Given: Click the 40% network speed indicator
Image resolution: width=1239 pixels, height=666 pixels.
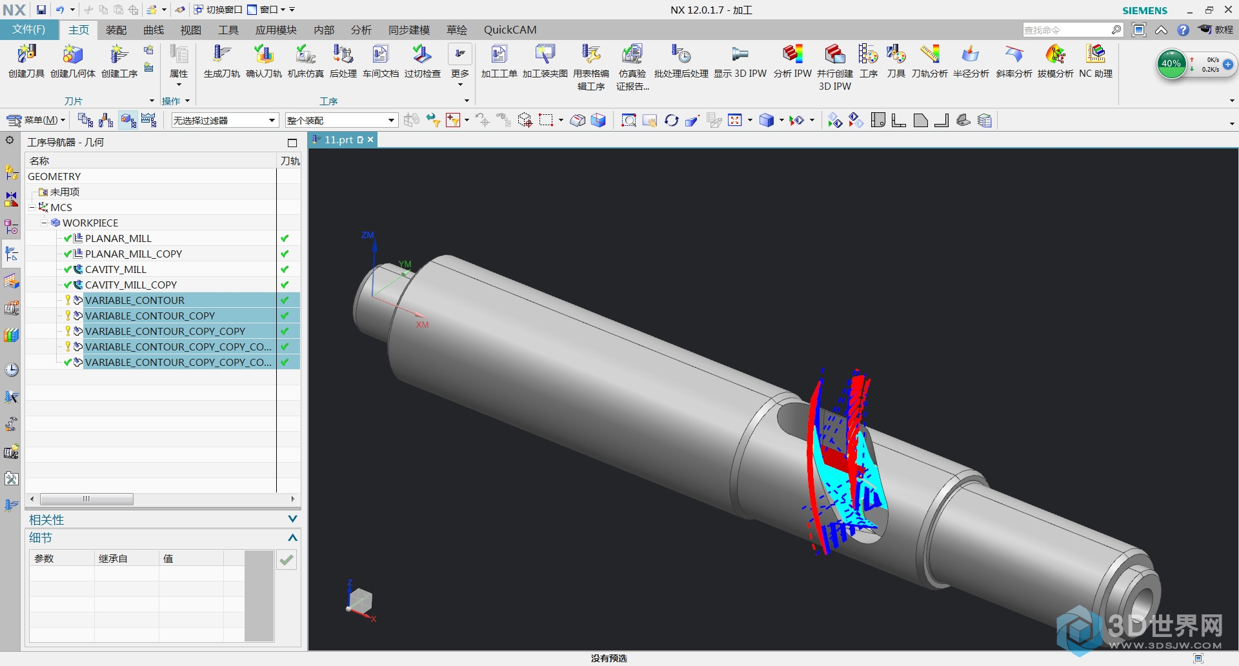Looking at the screenshot, I should [1171, 63].
